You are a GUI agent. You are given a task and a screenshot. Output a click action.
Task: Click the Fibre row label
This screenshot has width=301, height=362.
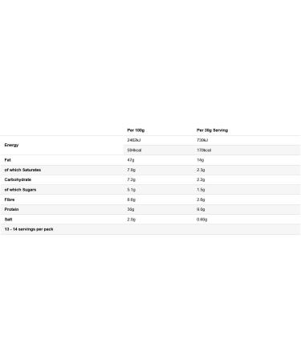point(10,200)
